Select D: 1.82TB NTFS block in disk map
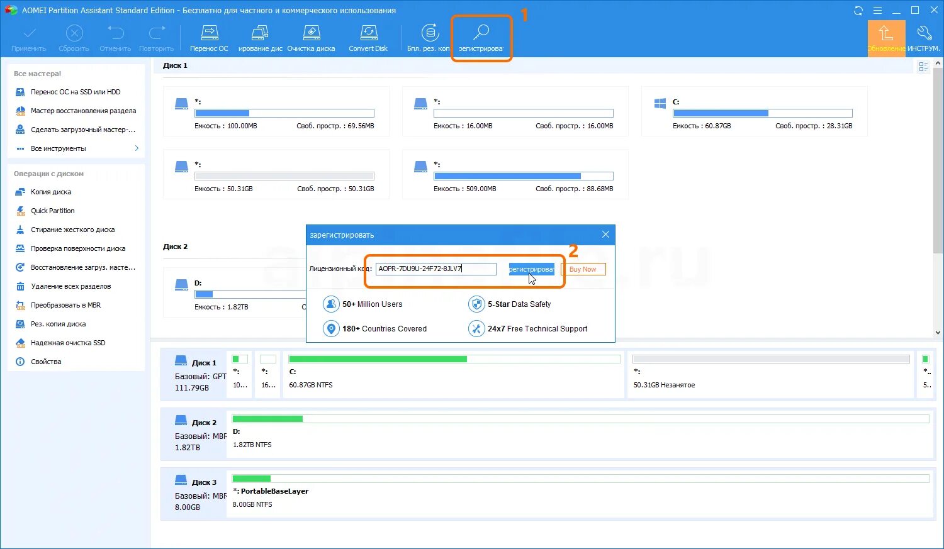The image size is (944, 549). point(580,435)
